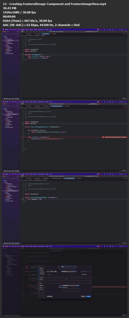129x318 pixels.
Task: Select Downloads in the save dialog sidebar
Action: pyautogui.click(x=42, y=274)
